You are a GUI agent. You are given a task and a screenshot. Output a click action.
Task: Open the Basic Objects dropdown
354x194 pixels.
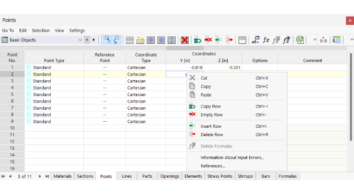(42, 40)
